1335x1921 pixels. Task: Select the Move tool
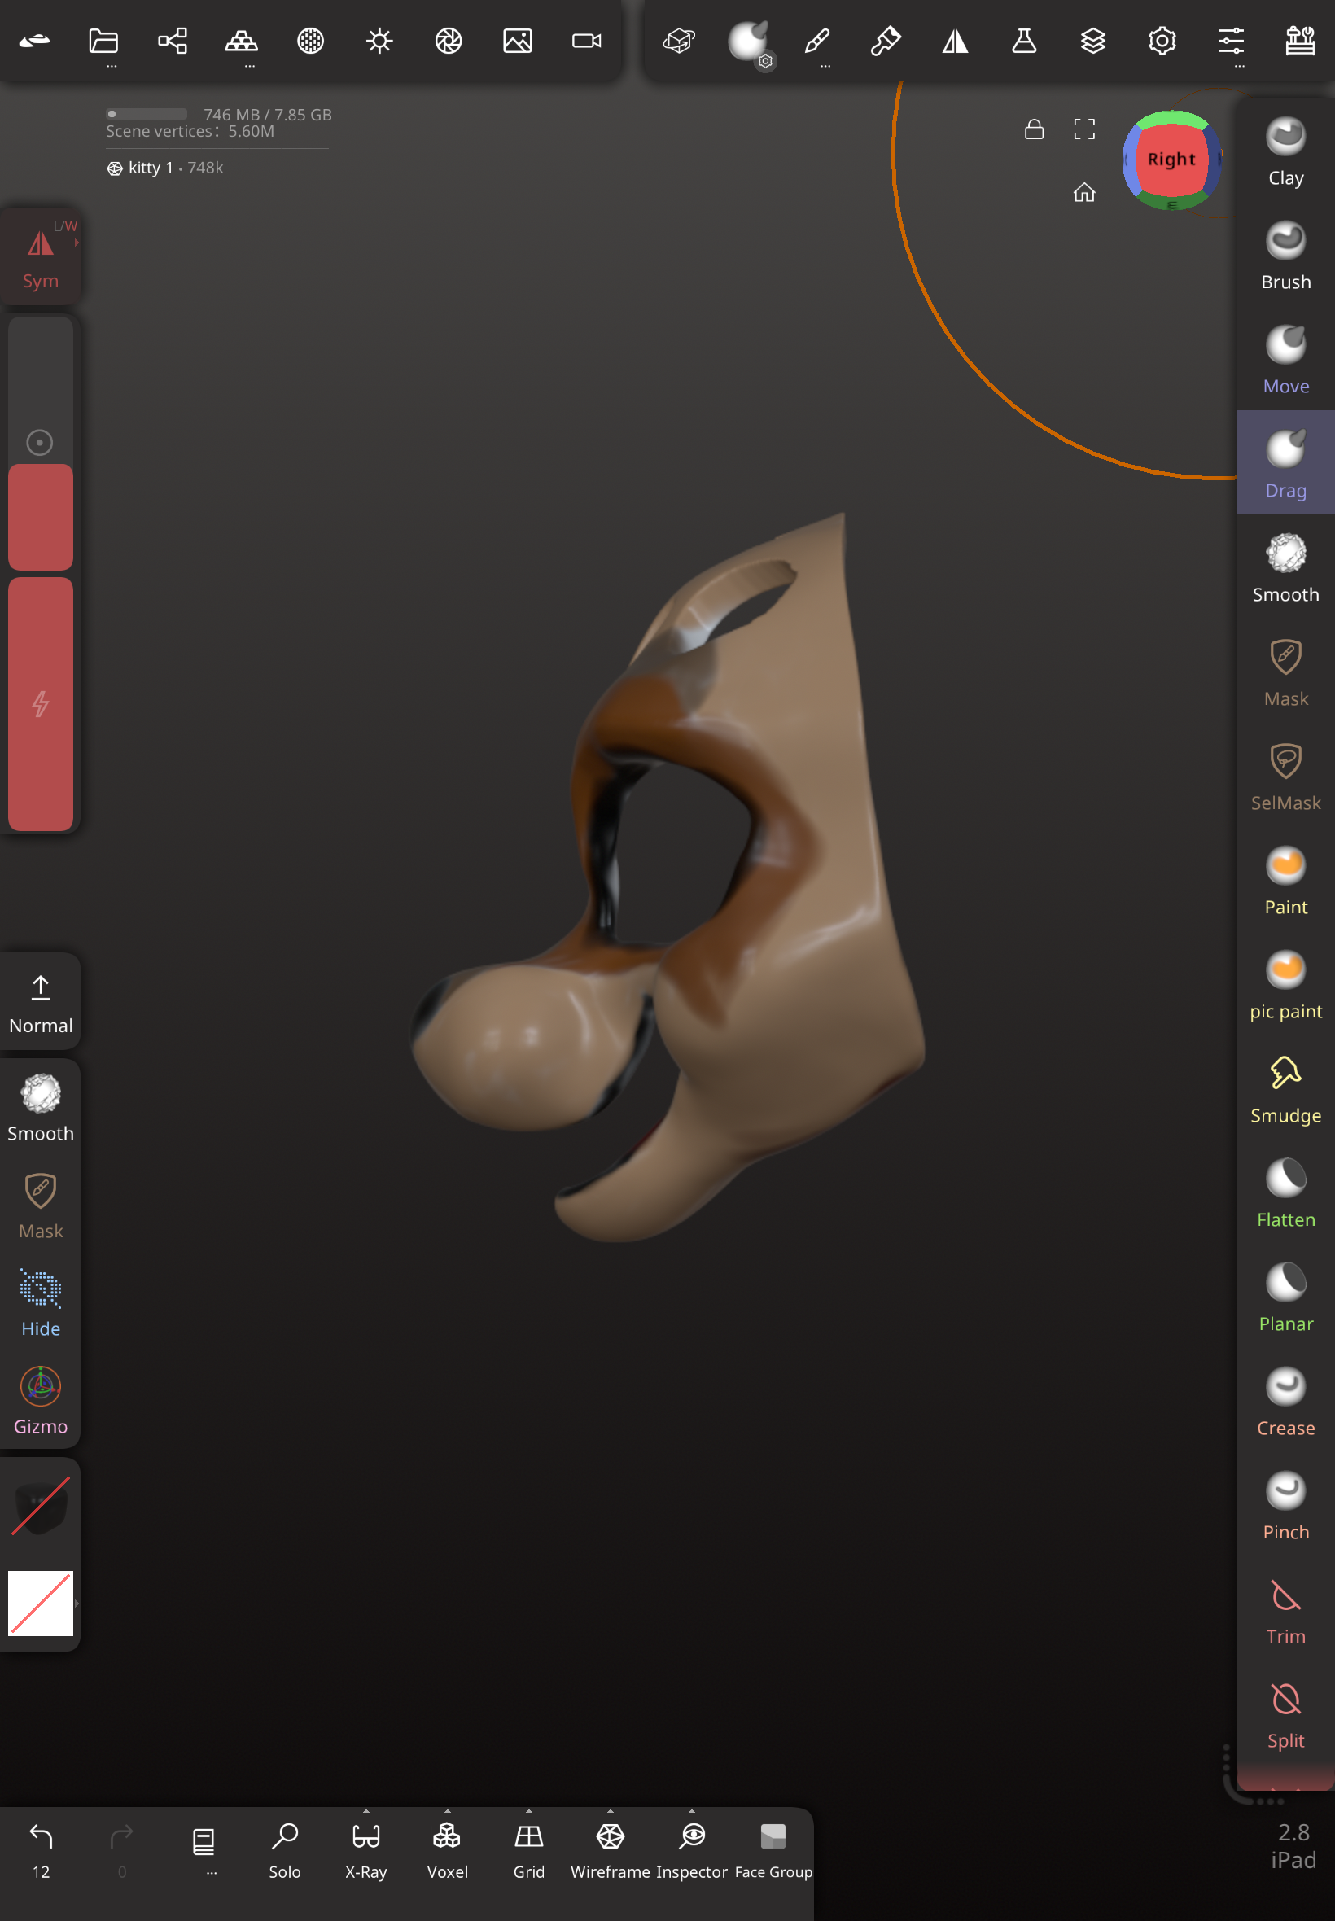(1285, 360)
